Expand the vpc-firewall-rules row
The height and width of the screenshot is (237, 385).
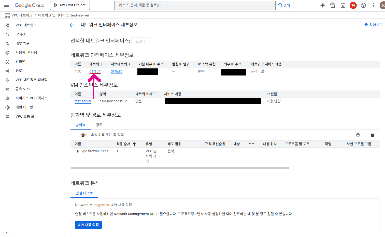coord(78,151)
